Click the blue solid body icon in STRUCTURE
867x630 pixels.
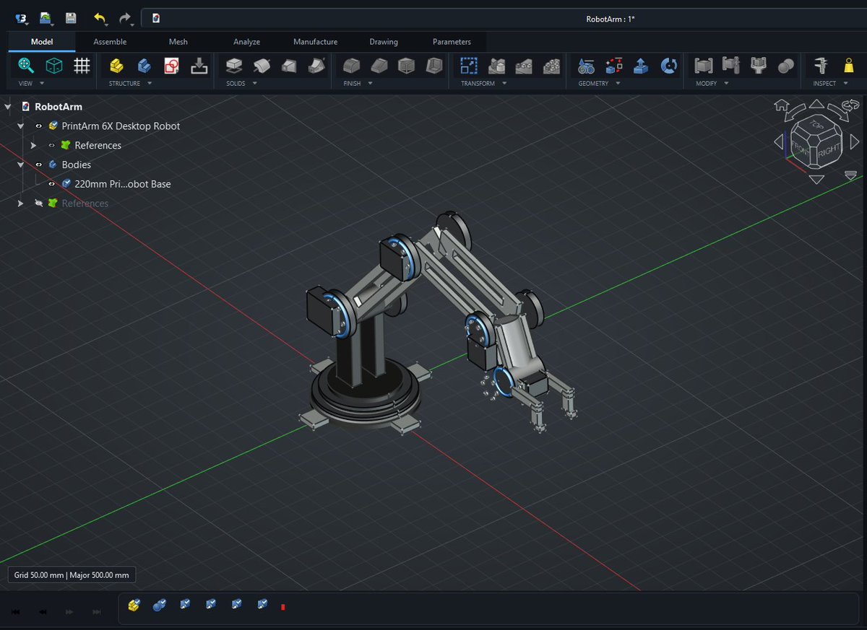pos(144,66)
